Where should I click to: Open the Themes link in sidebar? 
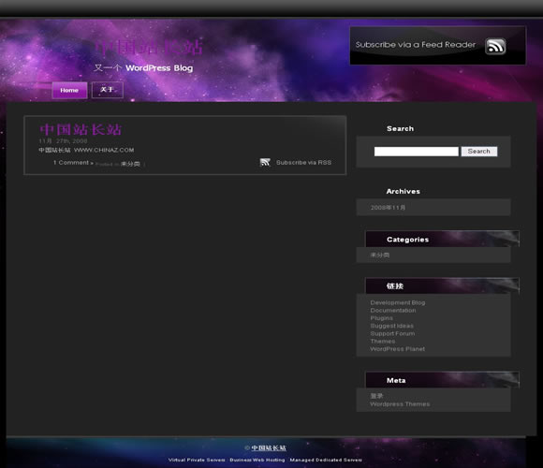[383, 342]
